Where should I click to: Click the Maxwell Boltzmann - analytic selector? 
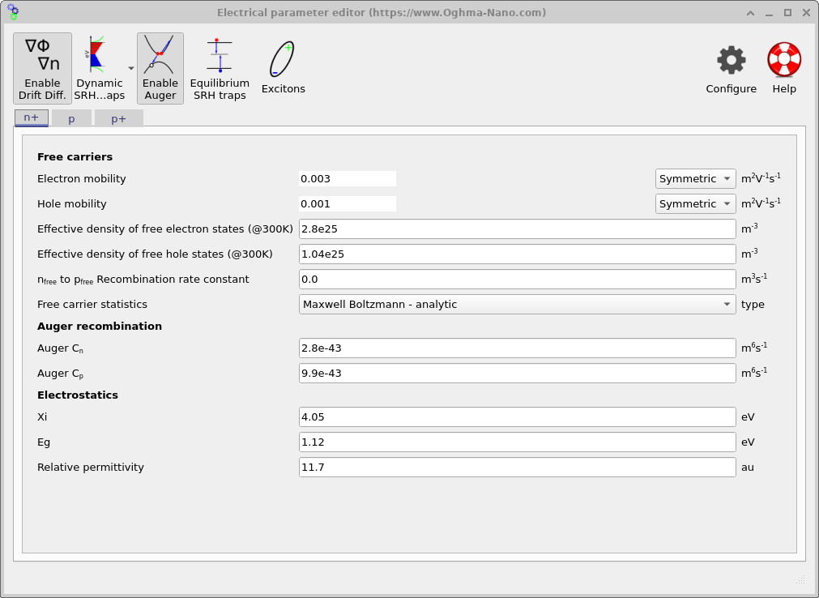pos(517,304)
